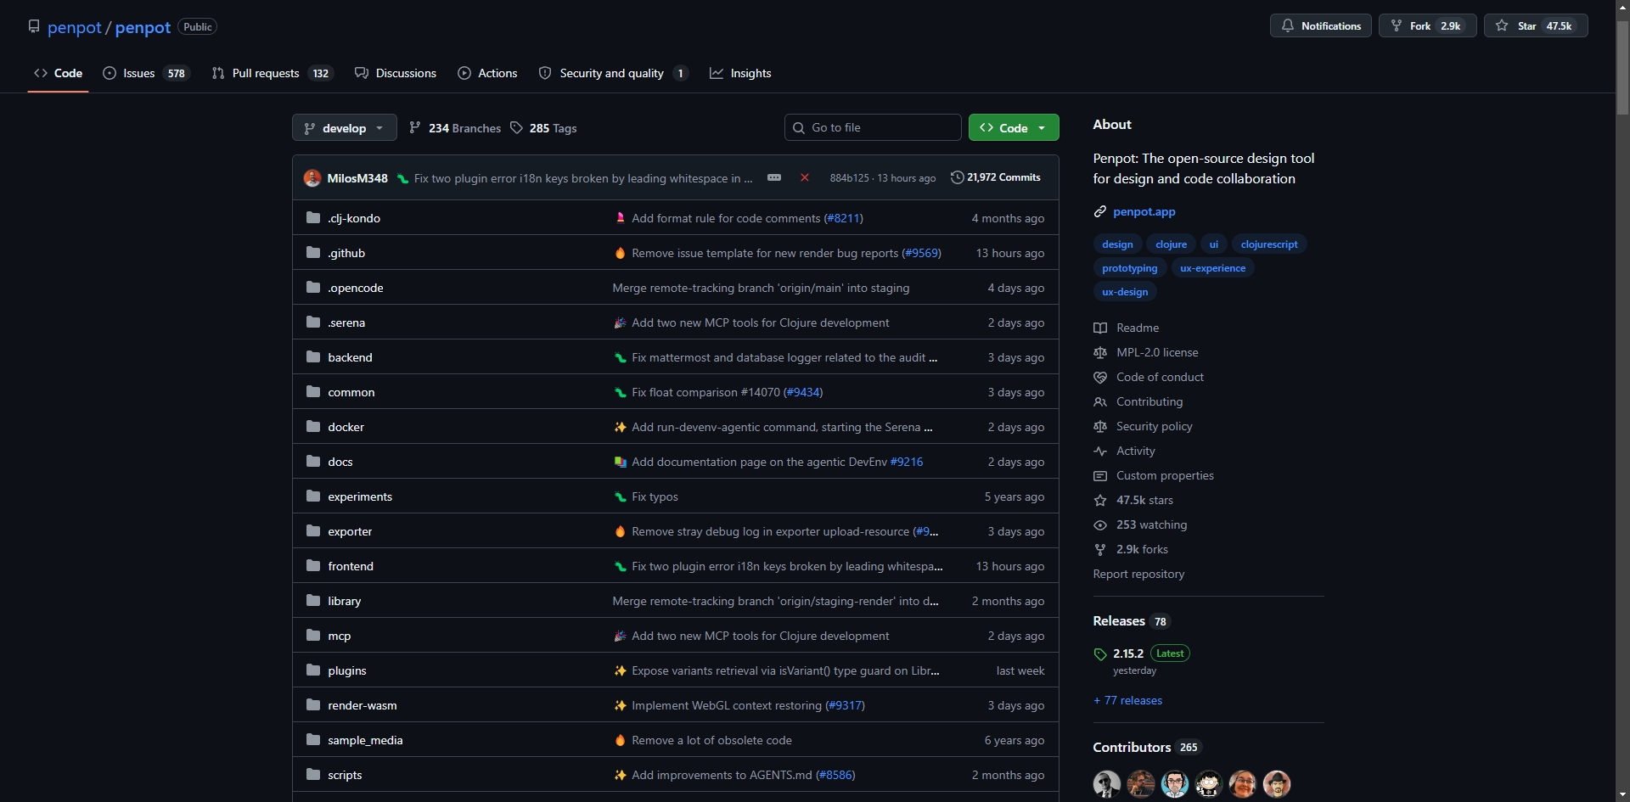Open the Issues tab

[x=146, y=73]
